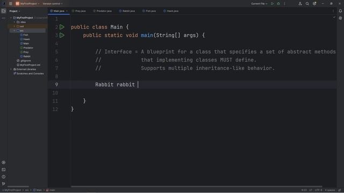344x193 pixels.
Task: Switch to Fish.java tab
Action: [x=149, y=11]
